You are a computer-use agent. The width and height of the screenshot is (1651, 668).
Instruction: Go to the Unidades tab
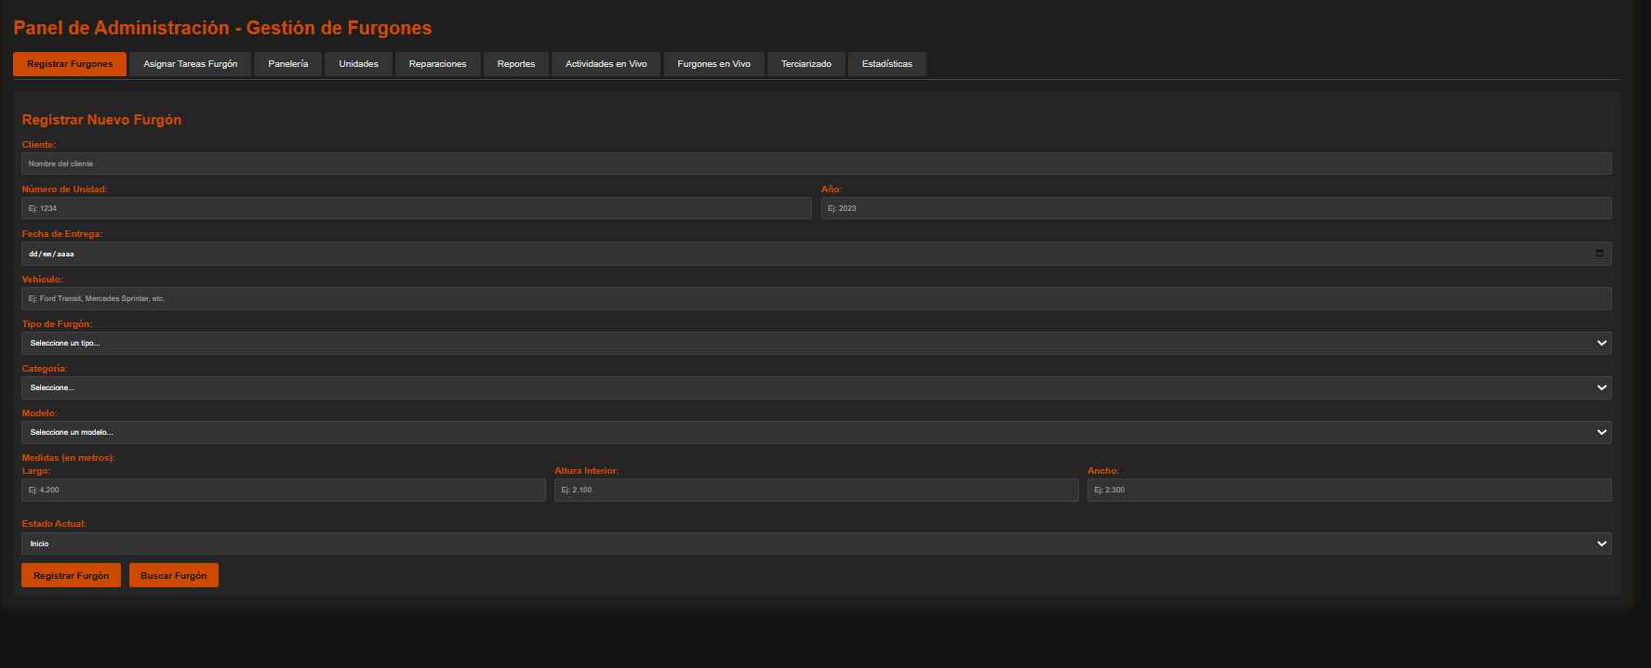[358, 64]
